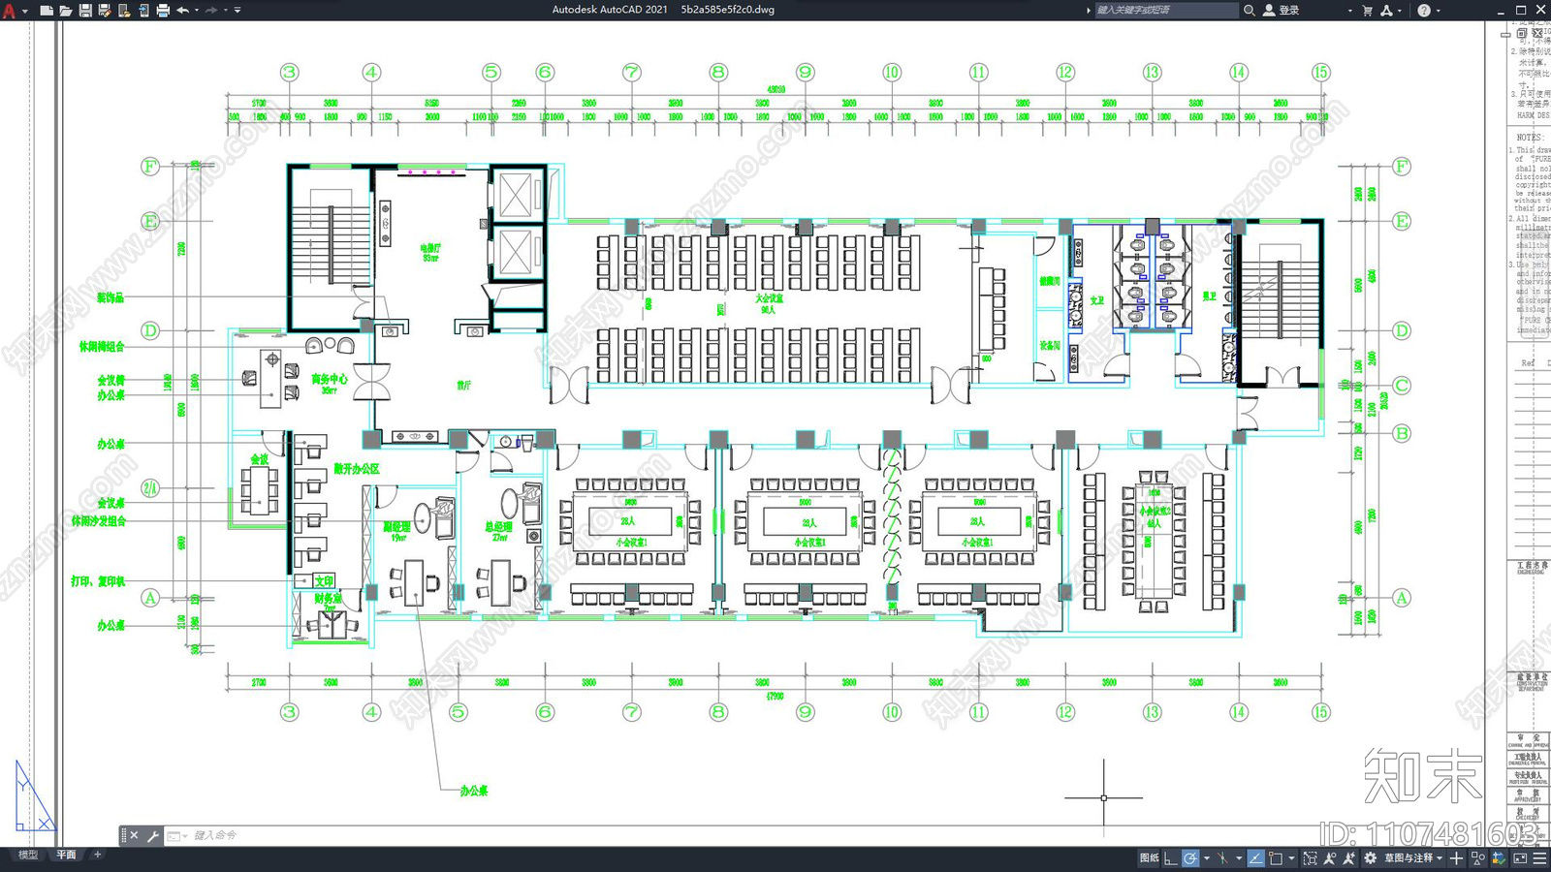
Task: Open workspace switching gear icon
Action: point(1370,858)
